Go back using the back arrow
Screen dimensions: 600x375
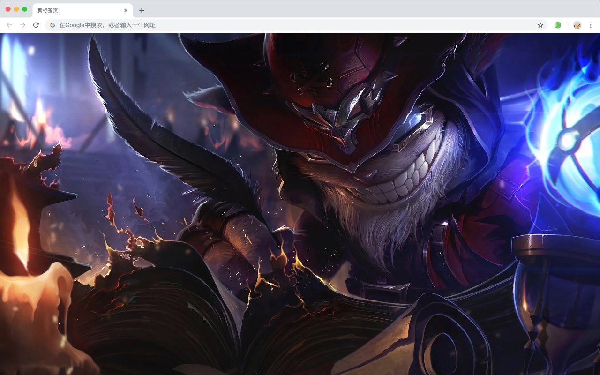tap(9, 25)
